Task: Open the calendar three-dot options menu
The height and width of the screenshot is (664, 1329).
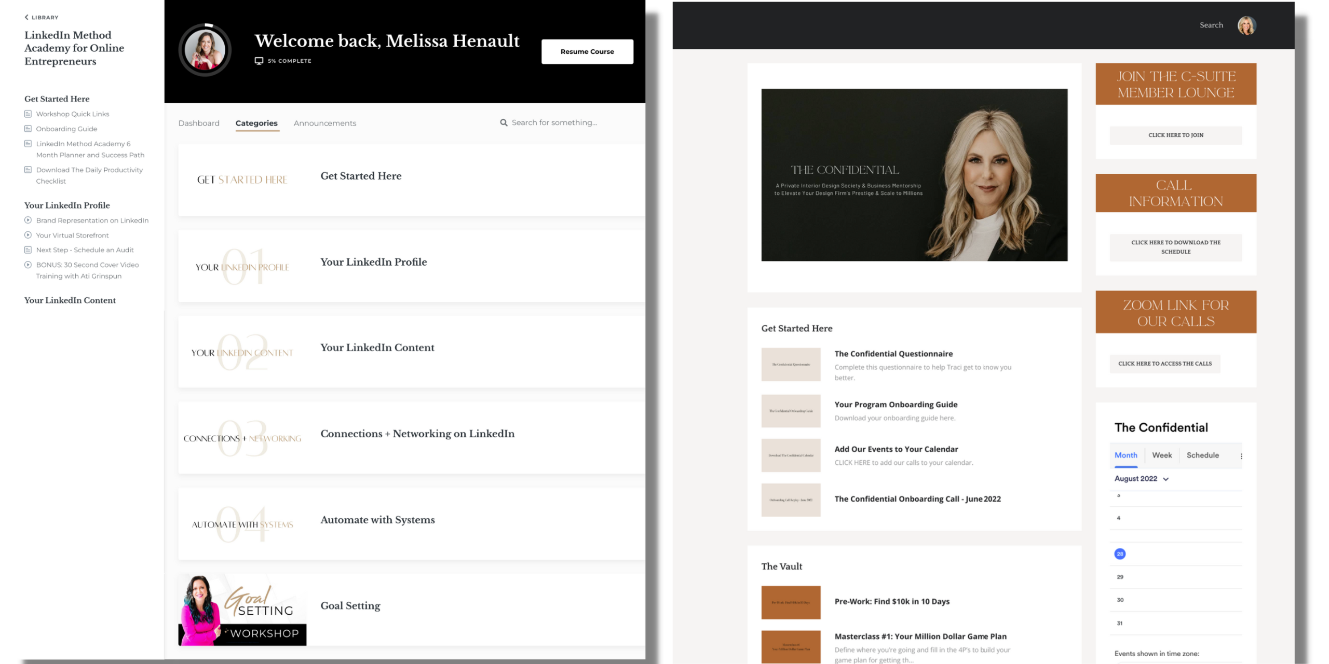Action: pos(1241,456)
